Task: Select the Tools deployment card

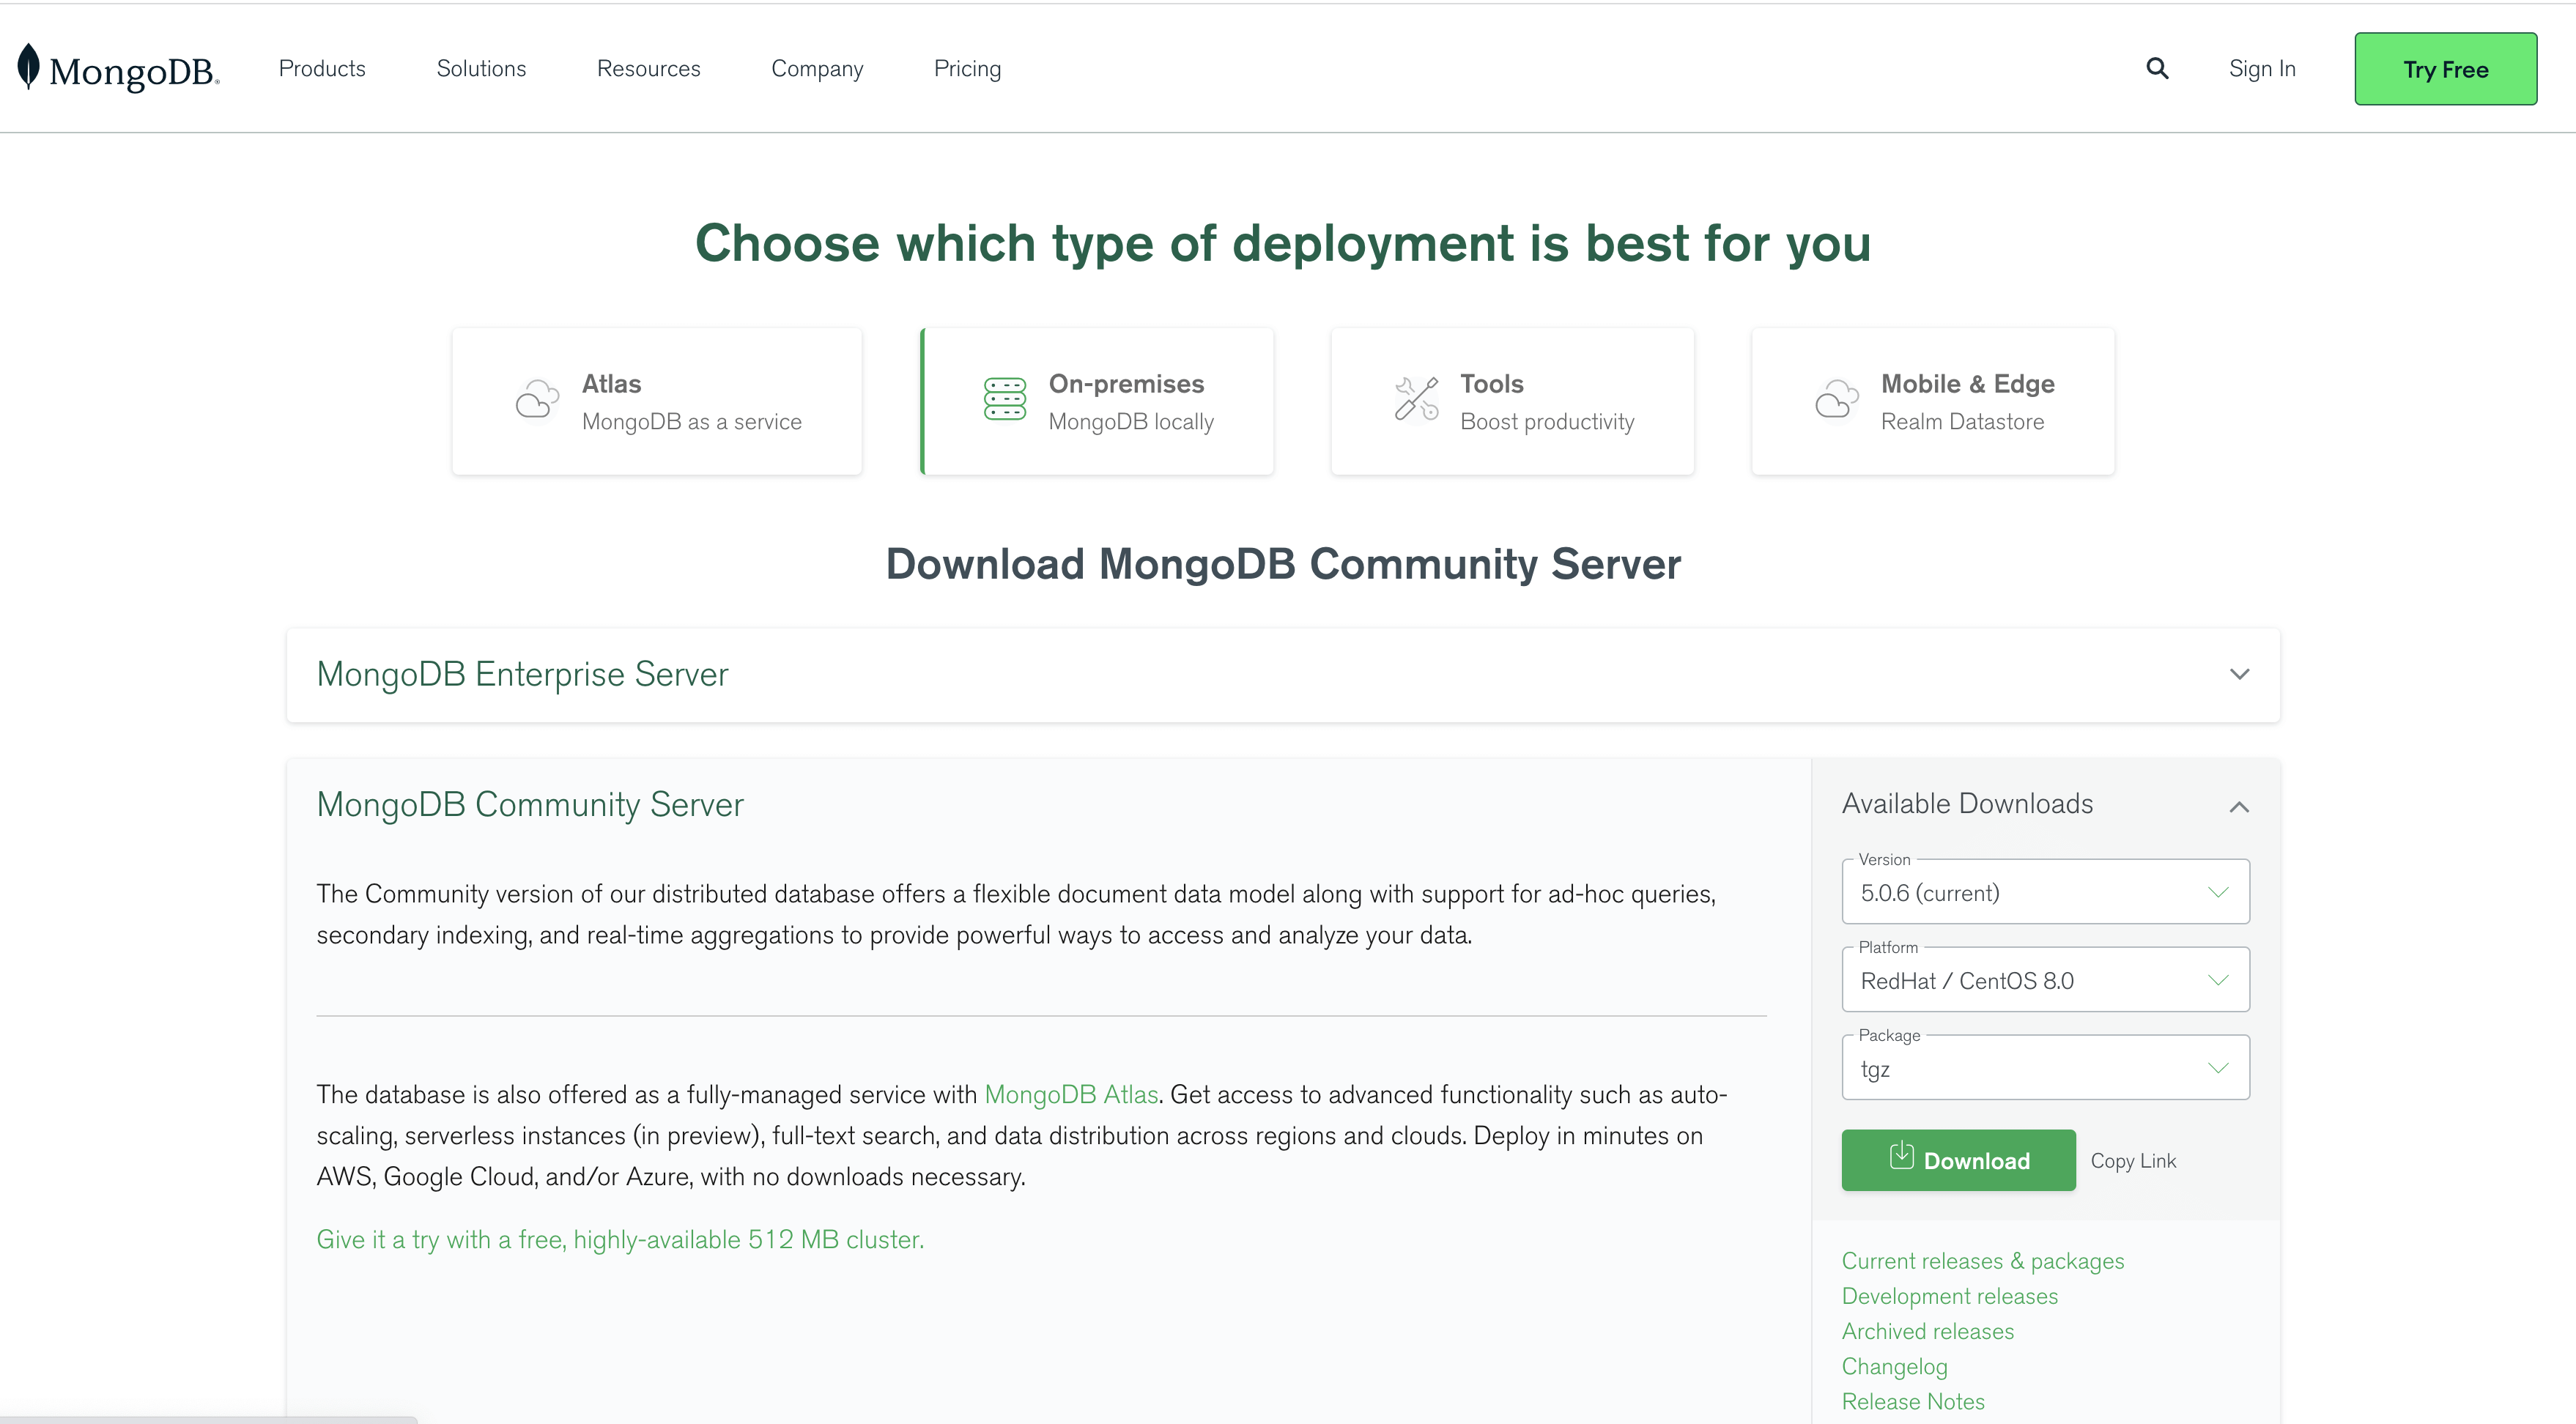Action: click(x=1512, y=401)
